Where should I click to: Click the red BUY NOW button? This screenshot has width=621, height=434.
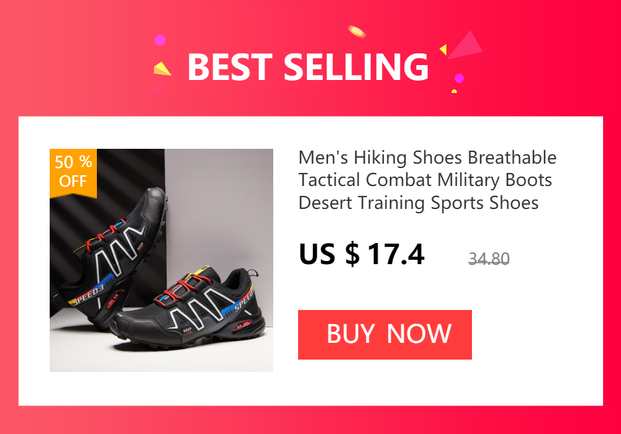tap(384, 335)
